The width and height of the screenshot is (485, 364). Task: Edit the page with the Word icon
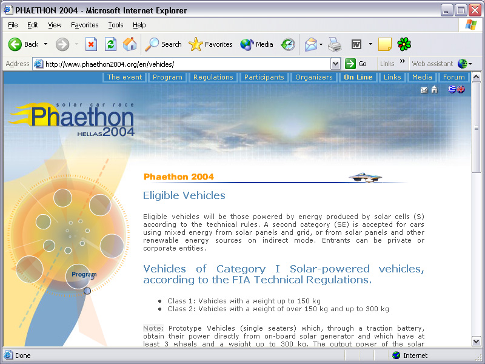pos(356,44)
